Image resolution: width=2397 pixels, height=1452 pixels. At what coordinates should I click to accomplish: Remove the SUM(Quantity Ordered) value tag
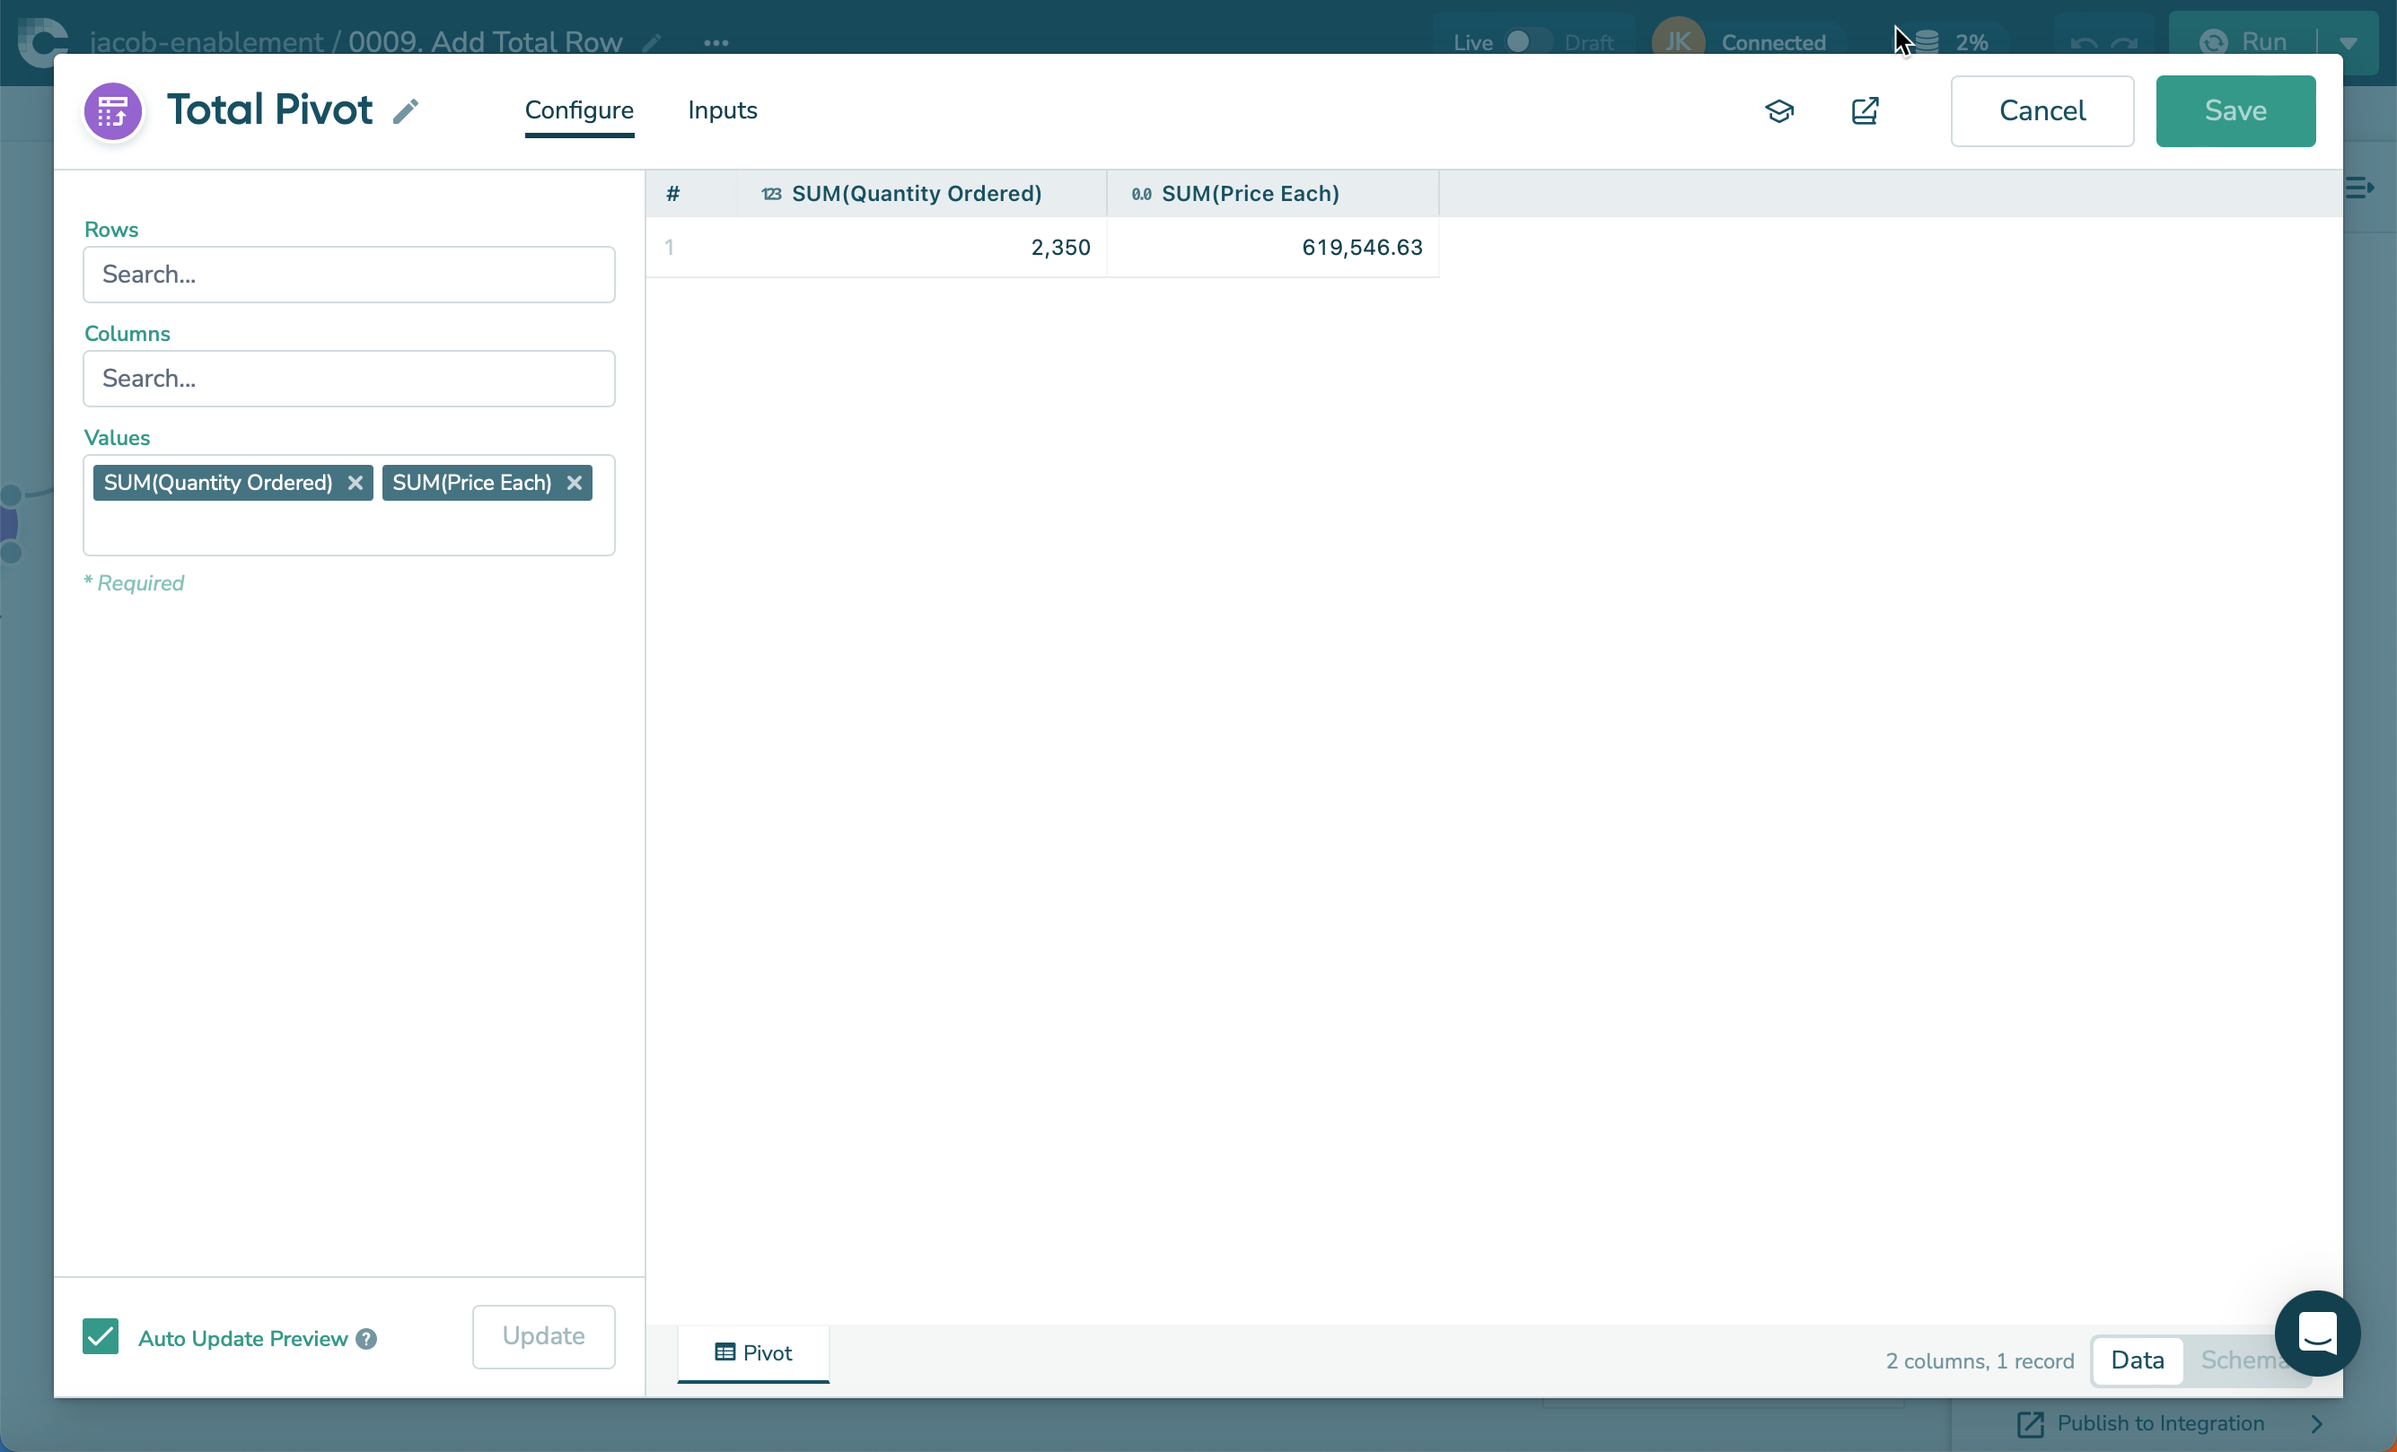pyautogui.click(x=356, y=483)
